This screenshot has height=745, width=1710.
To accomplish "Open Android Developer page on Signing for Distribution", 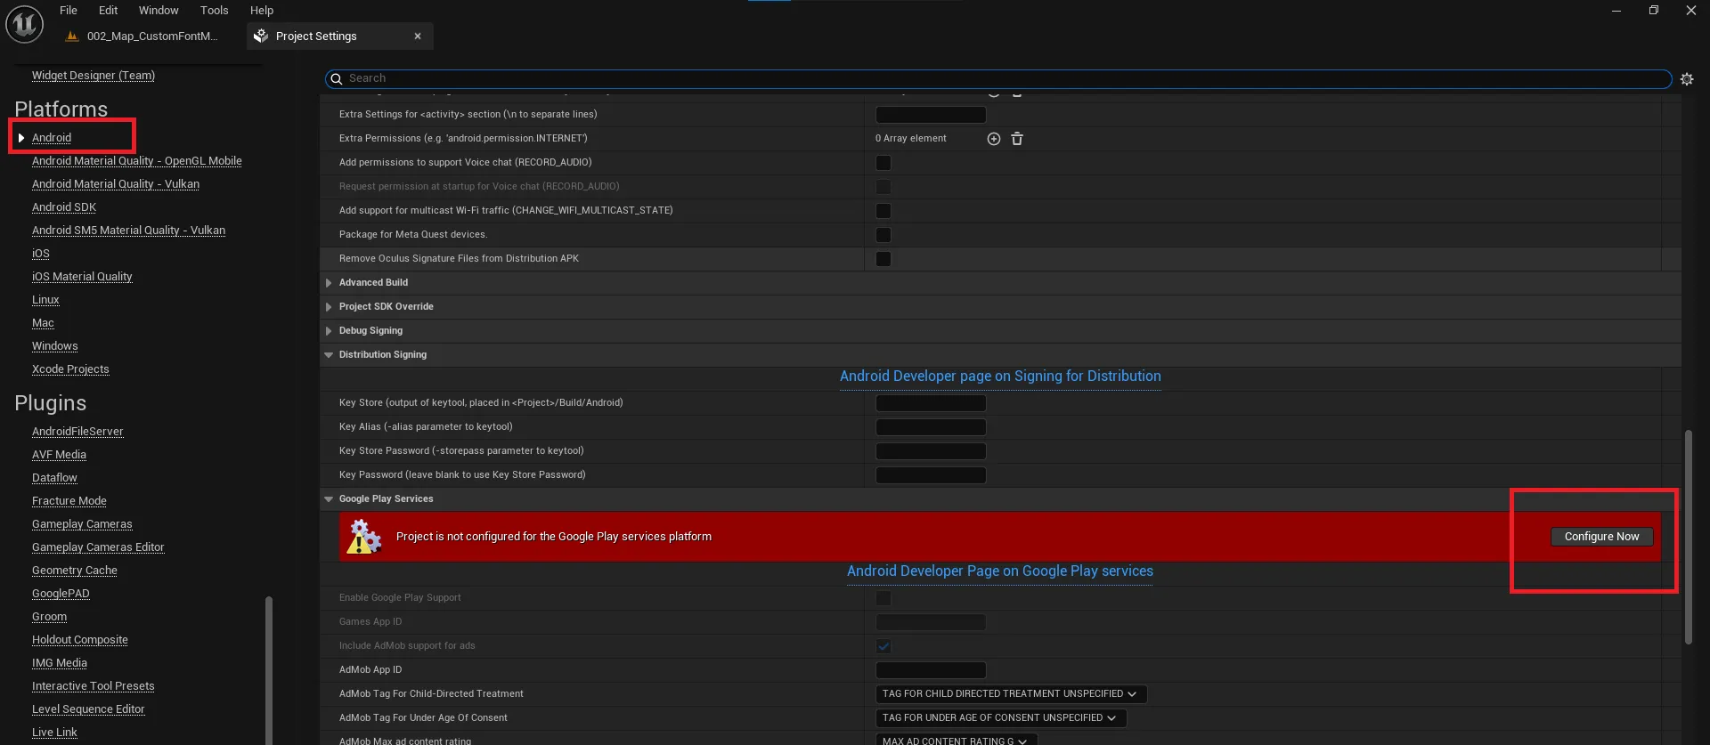I will click(x=1000, y=377).
